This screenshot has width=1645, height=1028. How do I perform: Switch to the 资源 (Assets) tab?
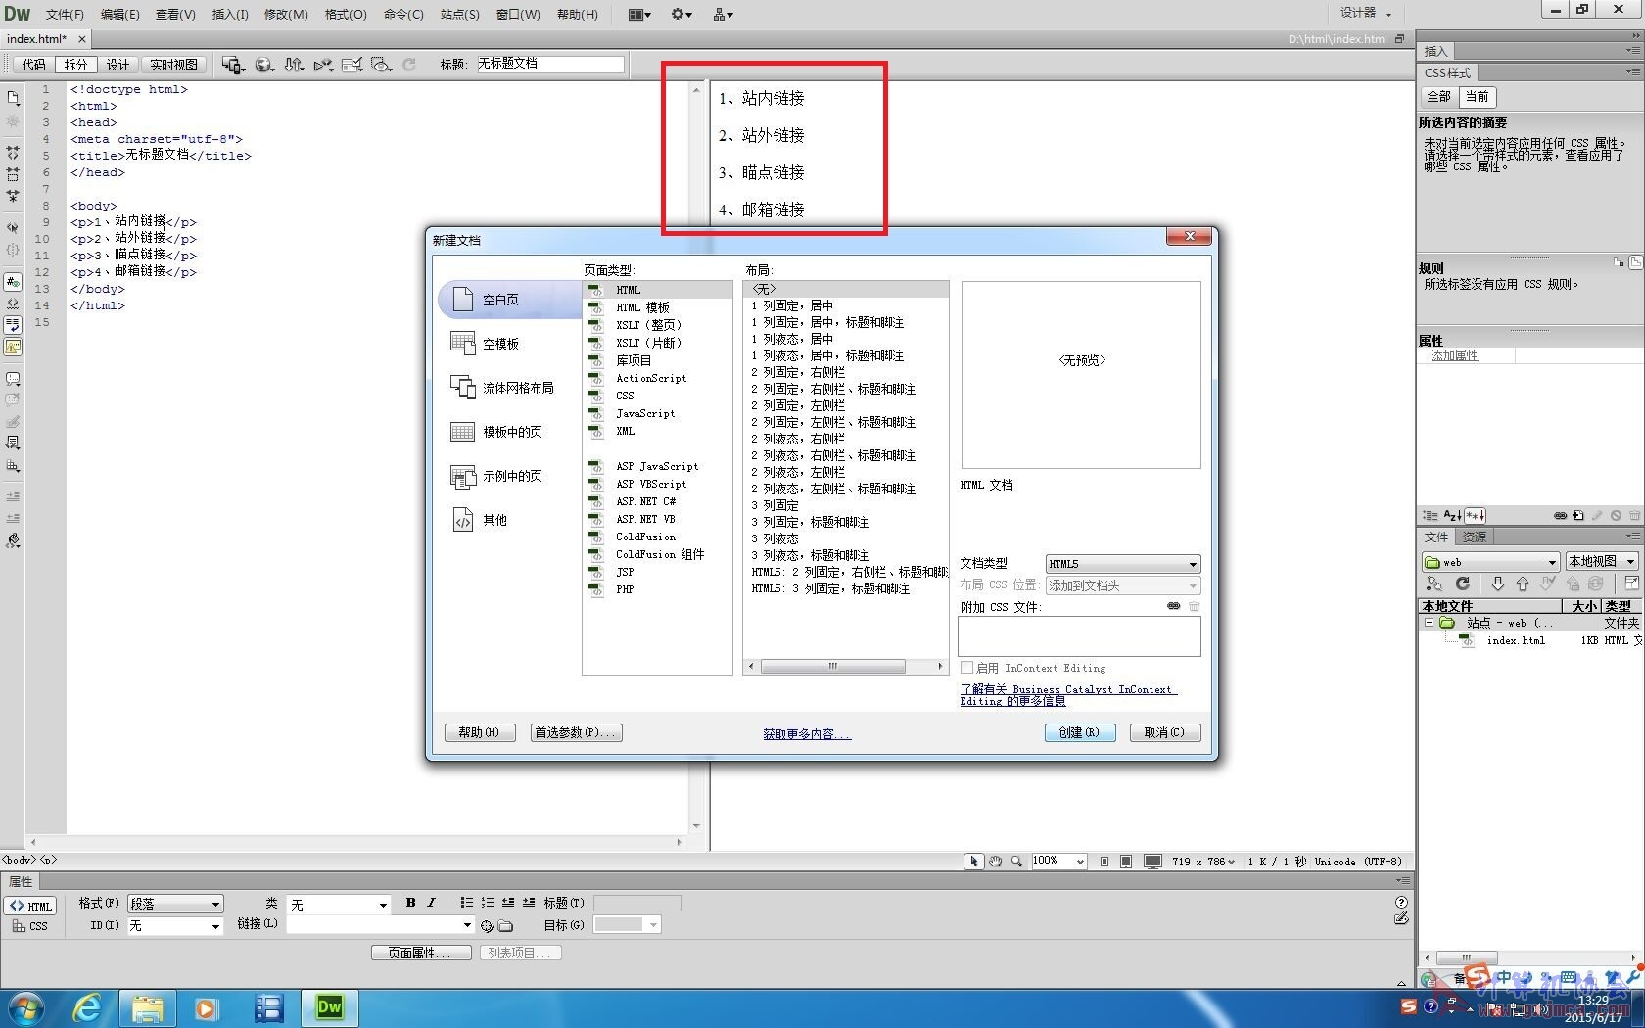[1475, 537]
